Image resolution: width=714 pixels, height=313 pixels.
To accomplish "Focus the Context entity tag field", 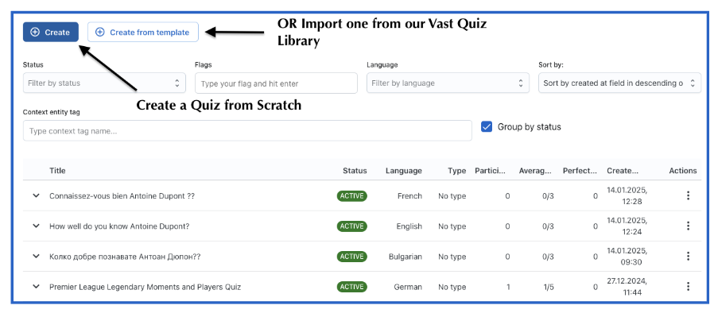I will (247, 130).
